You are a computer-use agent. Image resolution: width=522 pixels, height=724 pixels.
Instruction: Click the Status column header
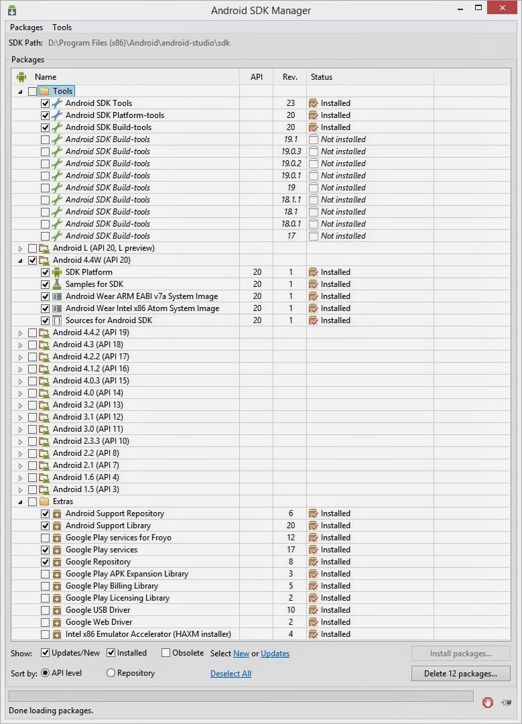[x=370, y=77]
